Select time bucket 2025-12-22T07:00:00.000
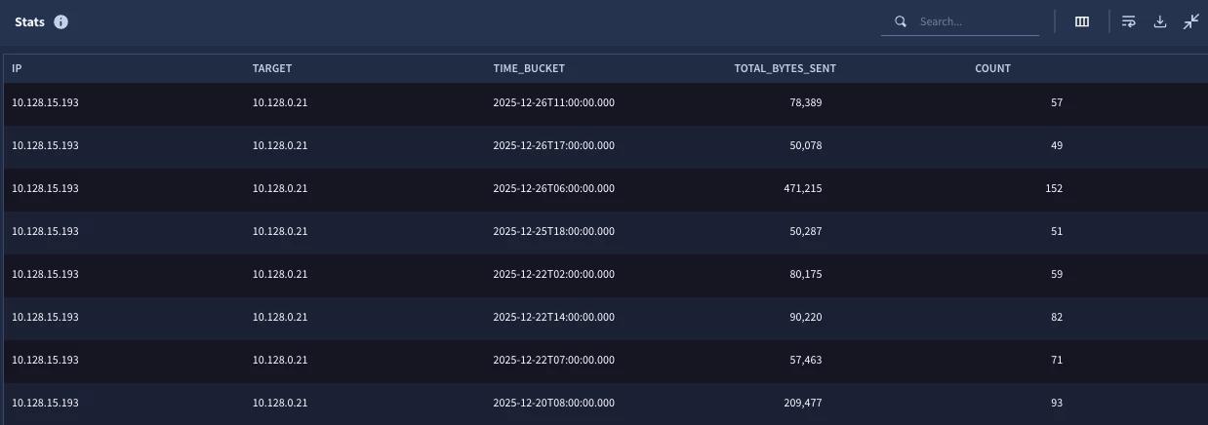Image resolution: width=1208 pixels, height=425 pixels. pyautogui.click(x=554, y=360)
